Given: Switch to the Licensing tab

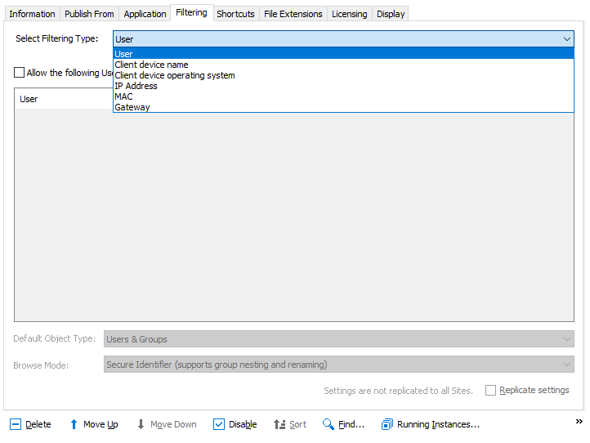Looking at the screenshot, I should [349, 14].
